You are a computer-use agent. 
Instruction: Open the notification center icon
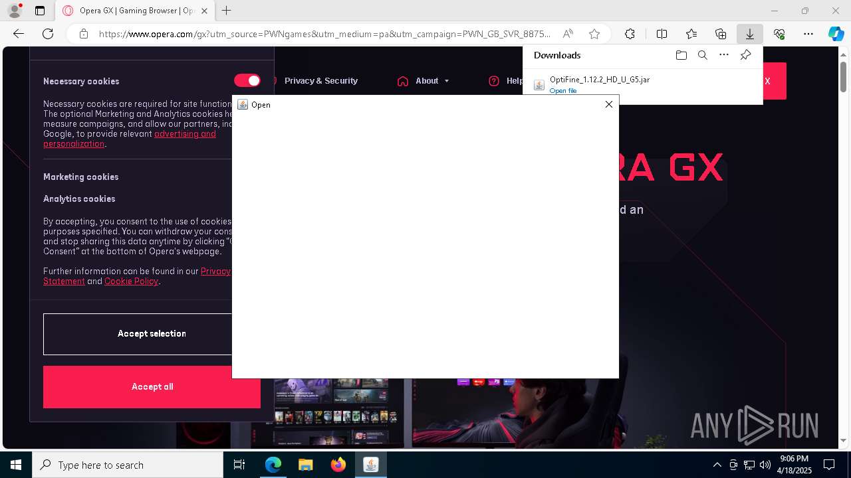pos(829,465)
